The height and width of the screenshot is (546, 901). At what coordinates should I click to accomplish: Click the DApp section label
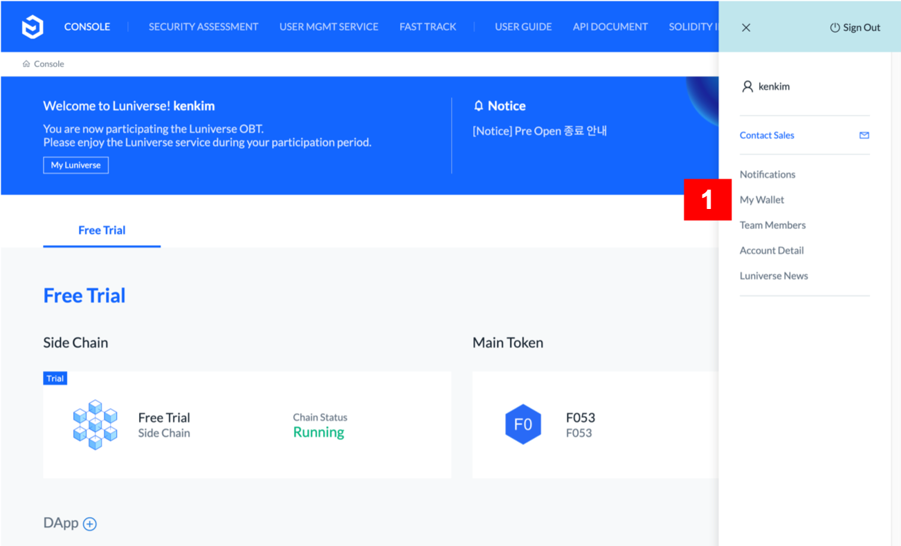[x=61, y=523]
